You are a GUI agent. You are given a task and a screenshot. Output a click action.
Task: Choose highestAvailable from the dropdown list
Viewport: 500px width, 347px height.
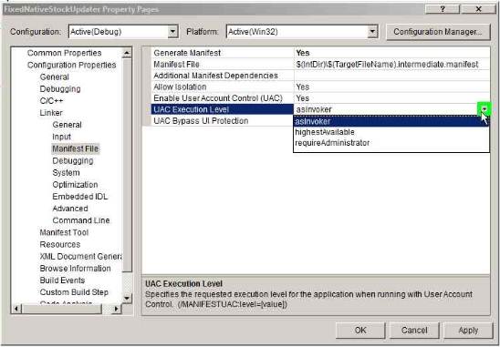click(391, 132)
